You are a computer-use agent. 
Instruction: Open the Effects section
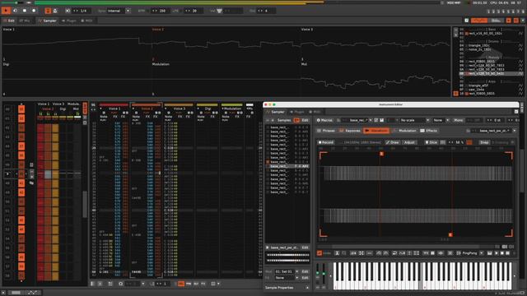coord(428,131)
